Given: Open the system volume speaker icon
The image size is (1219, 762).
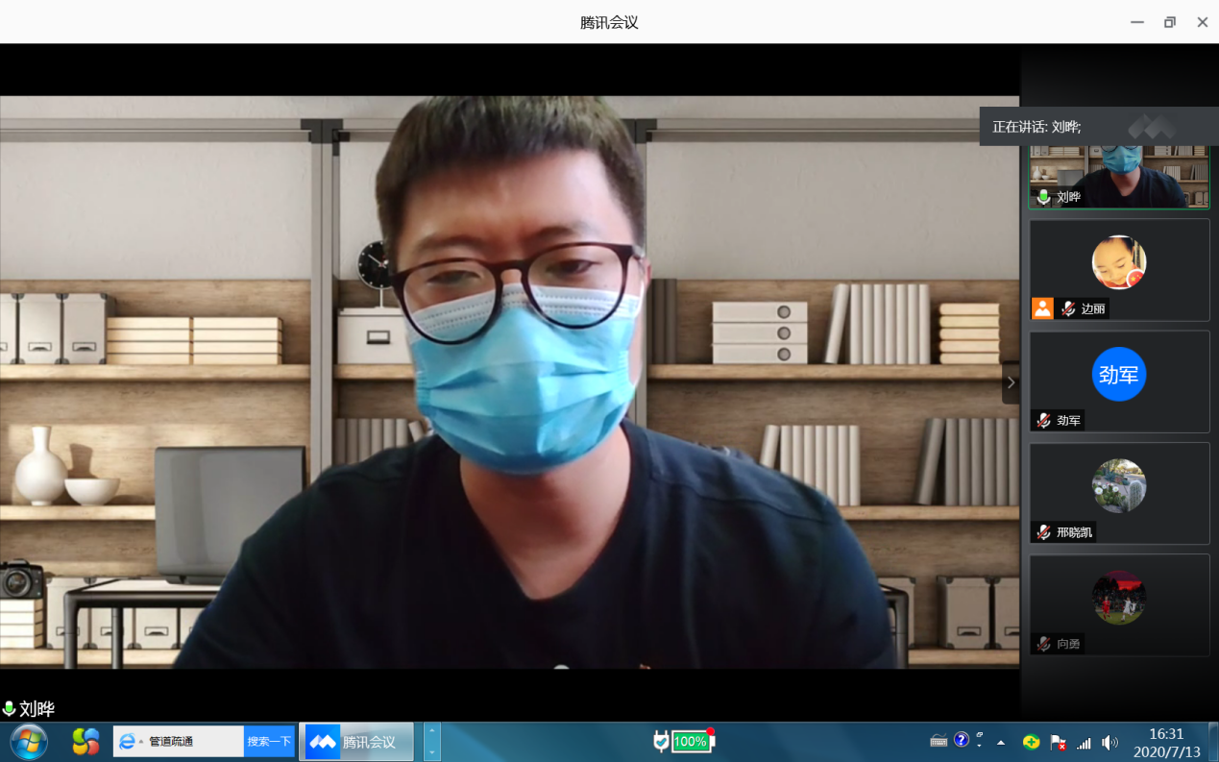Looking at the screenshot, I should [1109, 742].
